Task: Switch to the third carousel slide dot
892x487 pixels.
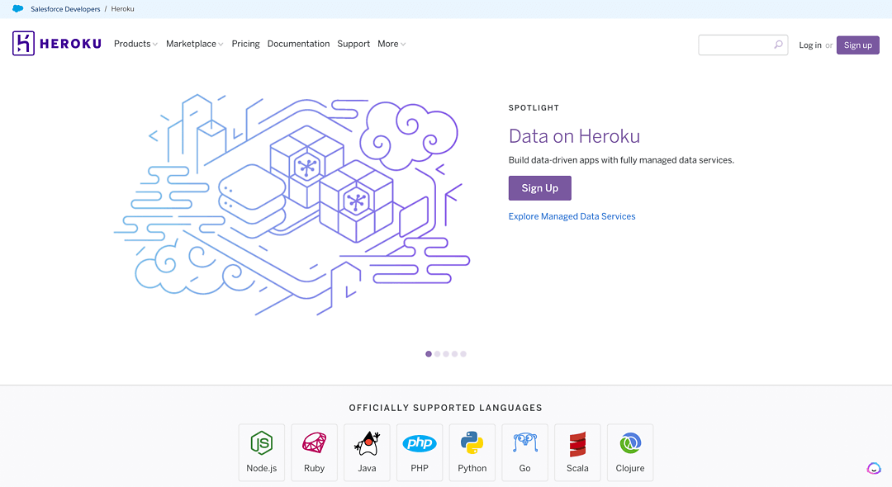Action: pyautogui.click(x=446, y=354)
